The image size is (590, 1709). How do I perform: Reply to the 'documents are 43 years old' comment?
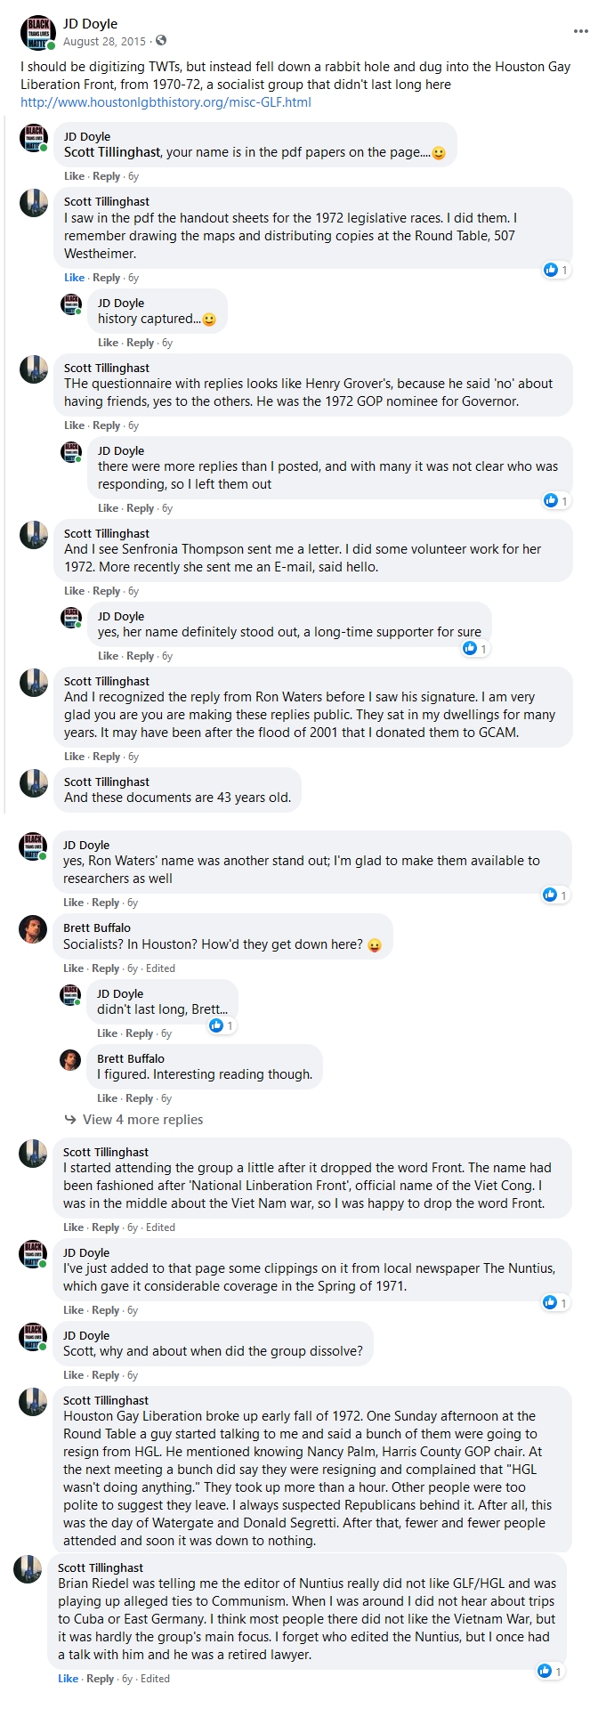[107, 822]
